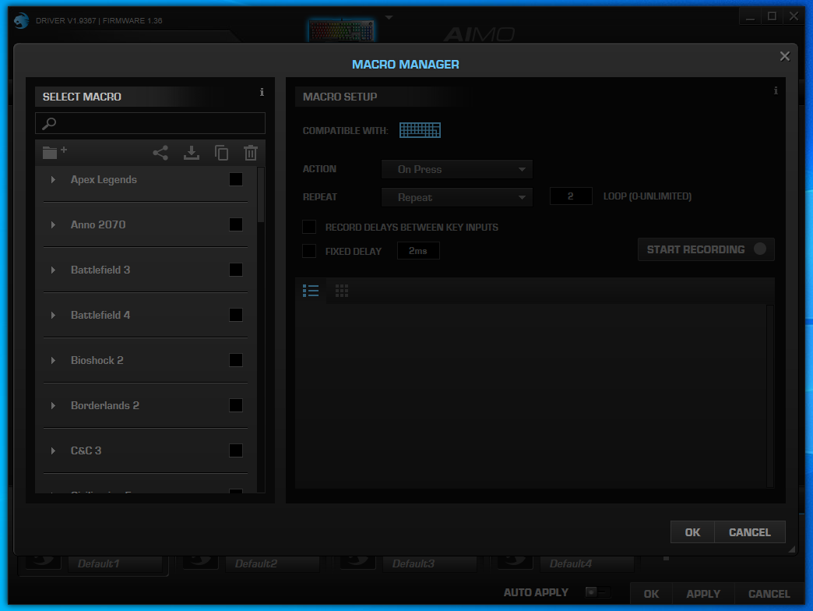The height and width of the screenshot is (611, 813).
Task: Select the Battlefield 3 entry
Action: pos(100,270)
